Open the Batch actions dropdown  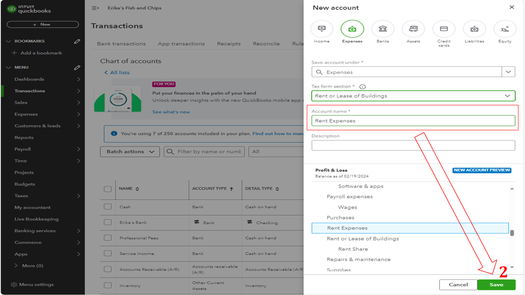click(x=130, y=152)
